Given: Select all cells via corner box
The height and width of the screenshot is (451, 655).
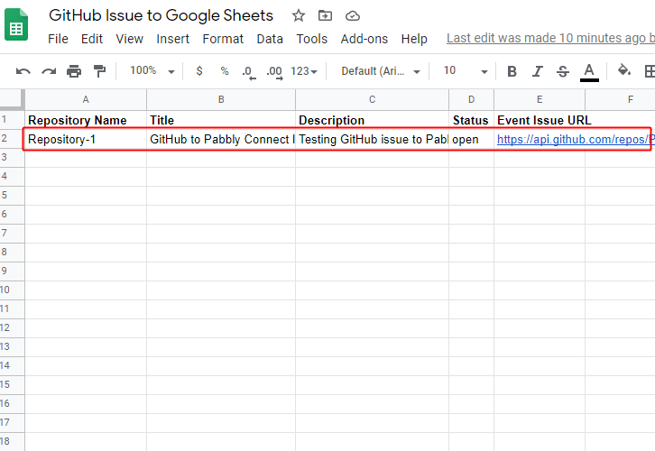Looking at the screenshot, I should (12, 99).
